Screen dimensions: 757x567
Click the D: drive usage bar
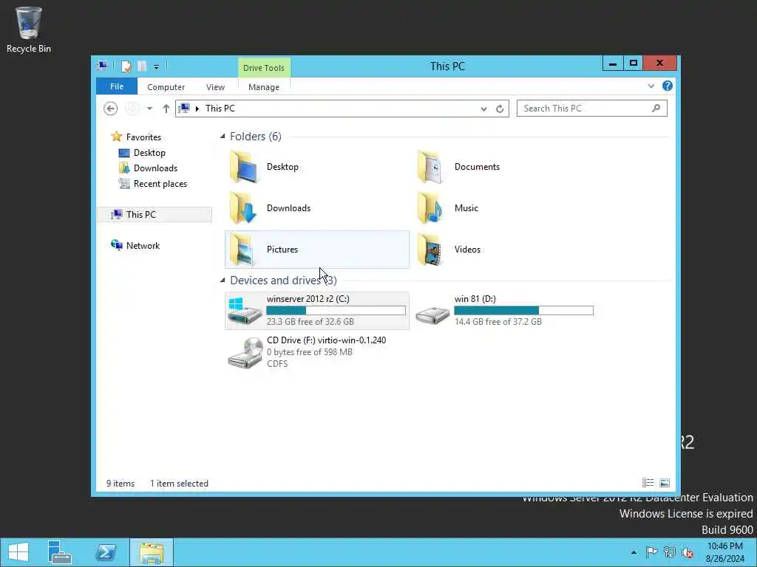pos(524,311)
